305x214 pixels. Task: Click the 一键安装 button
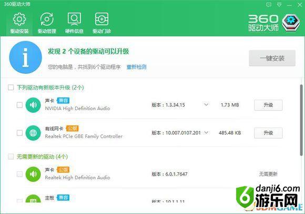click(272, 58)
